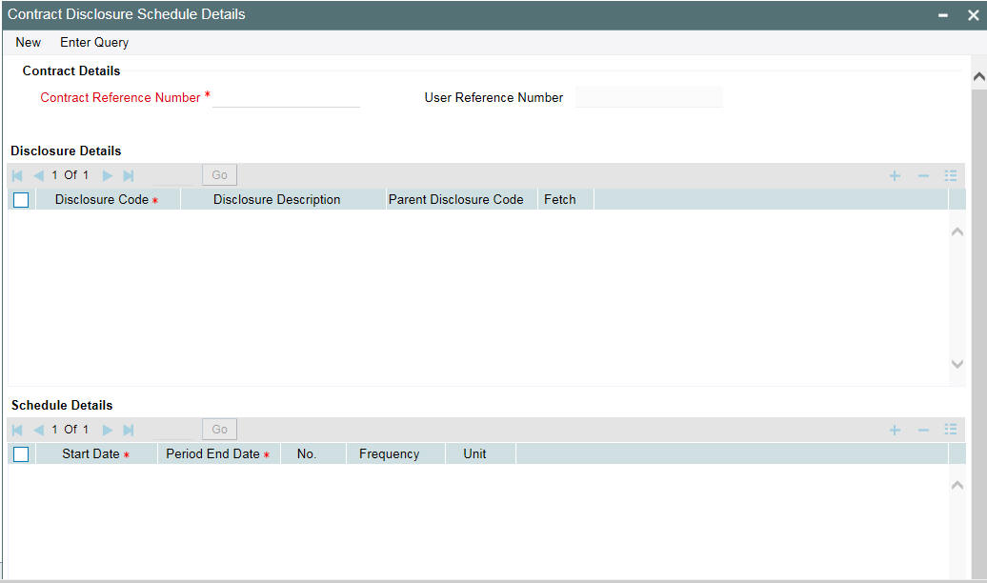This screenshot has width=987, height=583.
Task: Click the main window scroll-up arrow
Action: 978,77
